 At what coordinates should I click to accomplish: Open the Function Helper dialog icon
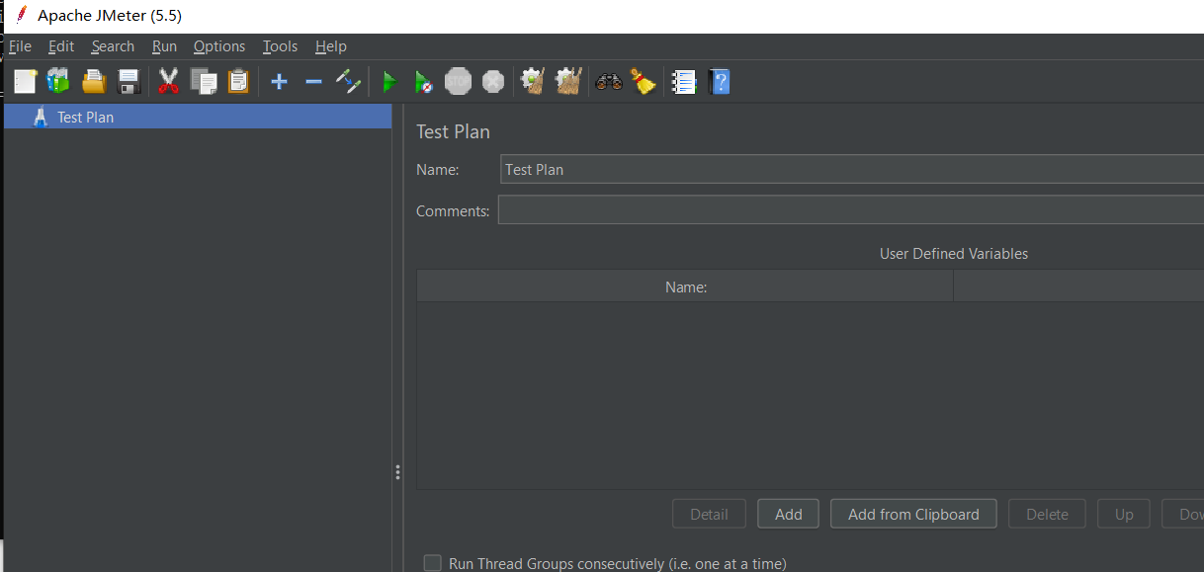point(684,82)
